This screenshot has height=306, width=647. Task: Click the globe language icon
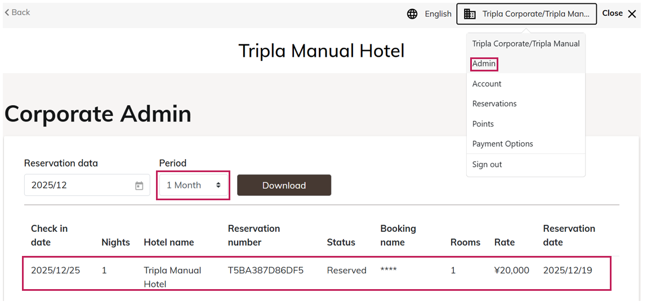[412, 14]
